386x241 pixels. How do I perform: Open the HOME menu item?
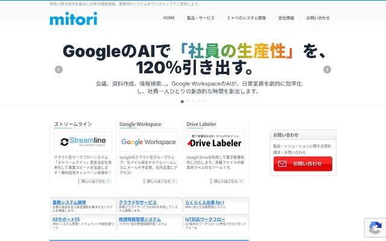[x=169, y=18]
